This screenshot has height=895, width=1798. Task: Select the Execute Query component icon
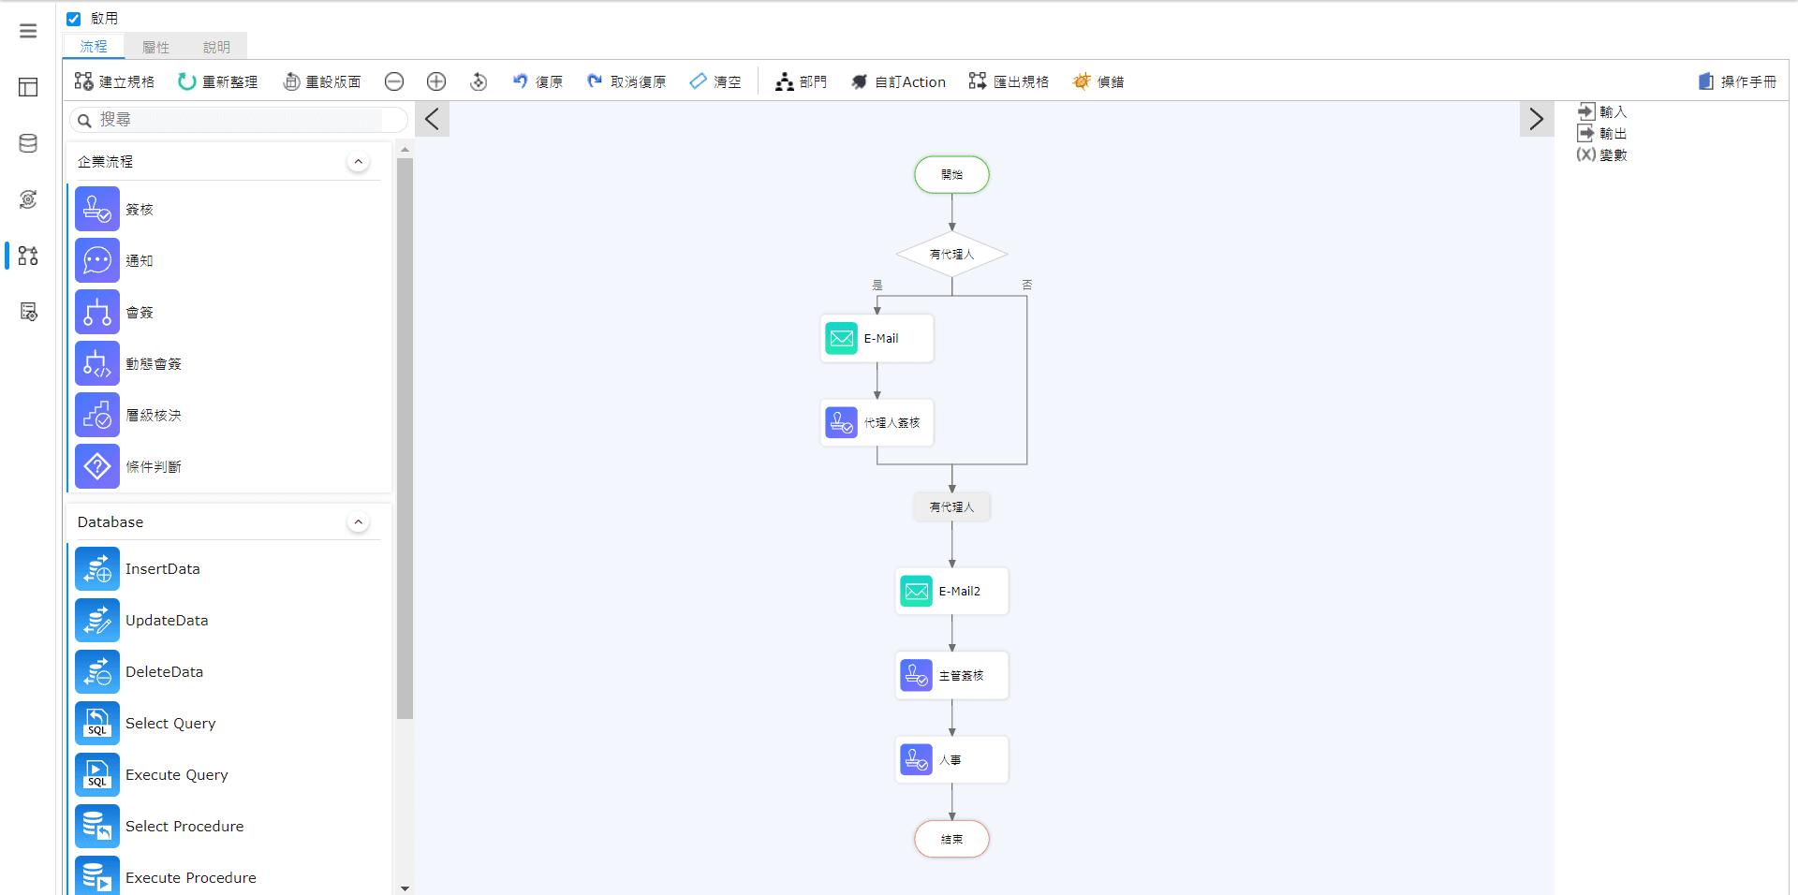tap(97, 774)
